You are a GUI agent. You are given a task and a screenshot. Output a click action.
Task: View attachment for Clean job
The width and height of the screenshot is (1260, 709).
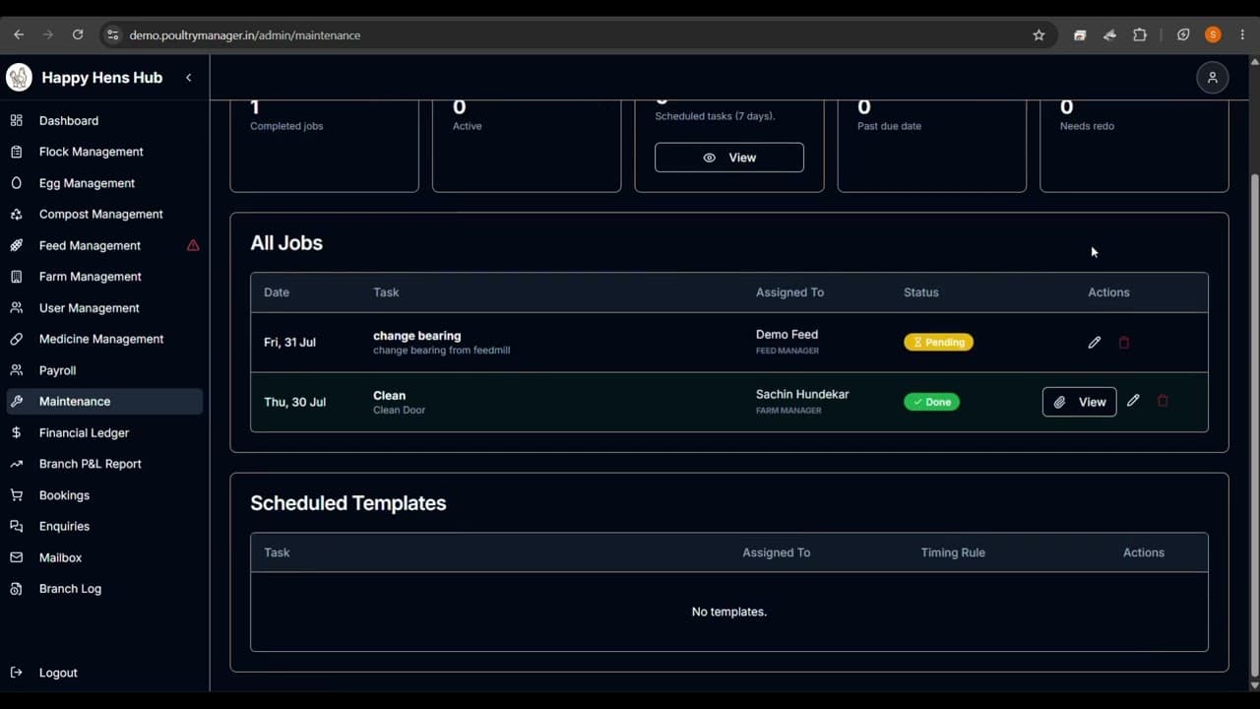click(x=1079, y=402)
